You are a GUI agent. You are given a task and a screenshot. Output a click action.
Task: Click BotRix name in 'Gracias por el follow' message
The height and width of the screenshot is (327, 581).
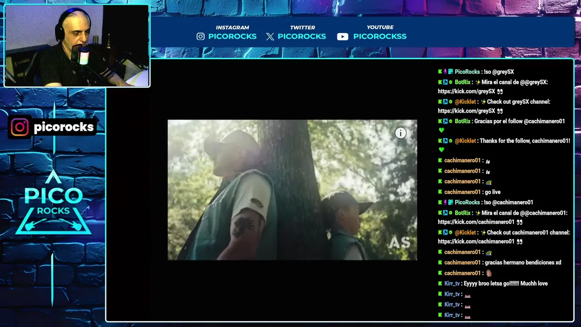click(x=463, y=121)
